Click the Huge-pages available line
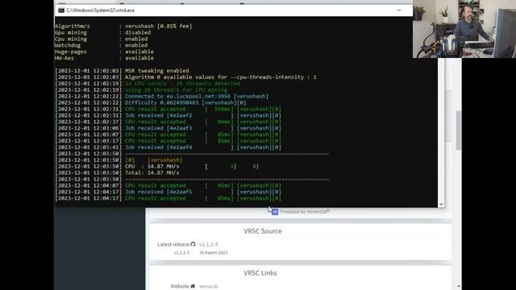 104,52
